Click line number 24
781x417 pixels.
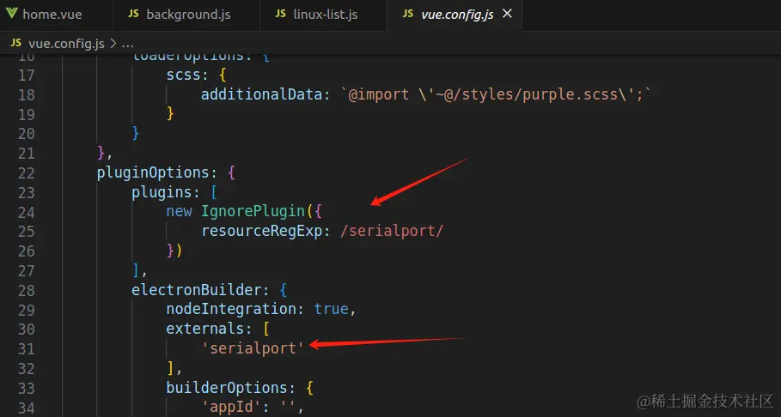pyautogui.click(x=26, y=212)
